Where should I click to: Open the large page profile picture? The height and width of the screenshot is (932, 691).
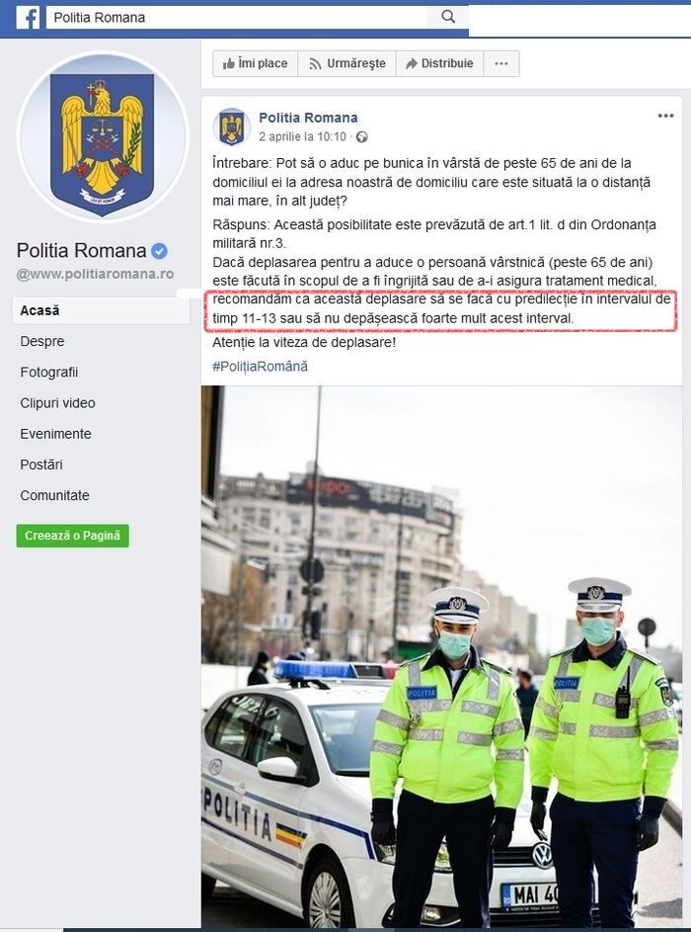[102, 138]
